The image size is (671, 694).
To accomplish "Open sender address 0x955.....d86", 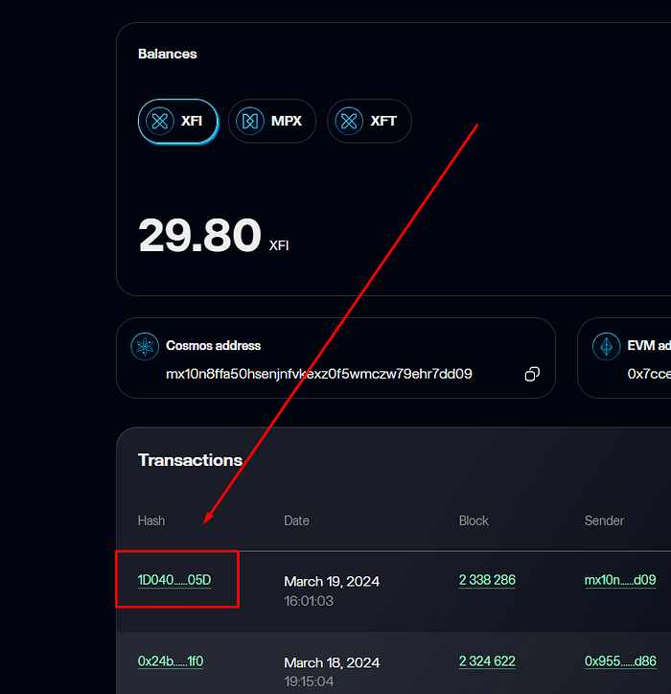I will [x=620, y=661].
